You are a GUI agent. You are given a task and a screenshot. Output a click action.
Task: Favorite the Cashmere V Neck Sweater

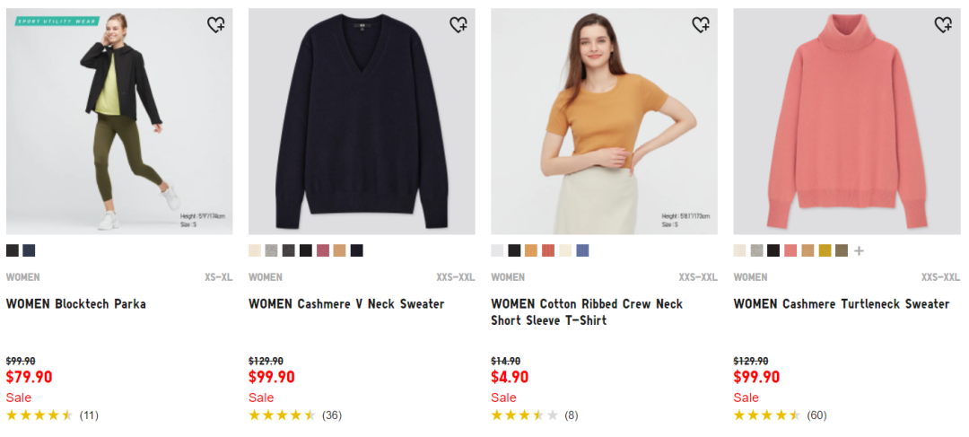pyautogui.click(x=458, y=25)
